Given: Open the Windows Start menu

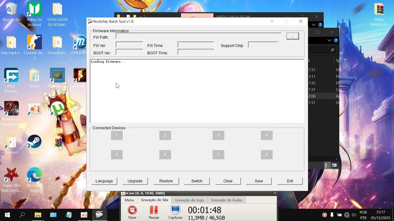Looking at the screenshot, I should 7,215.
